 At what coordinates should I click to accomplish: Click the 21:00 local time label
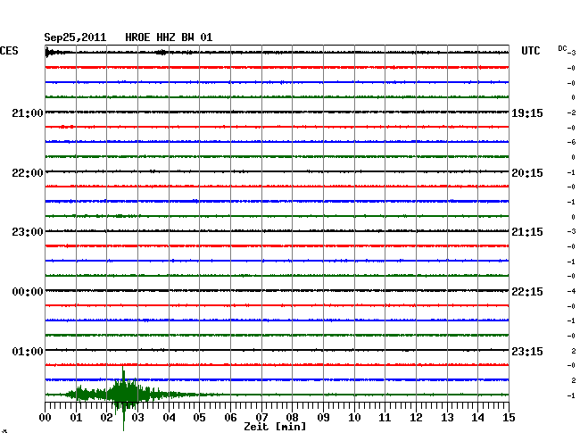pos(28,113)
